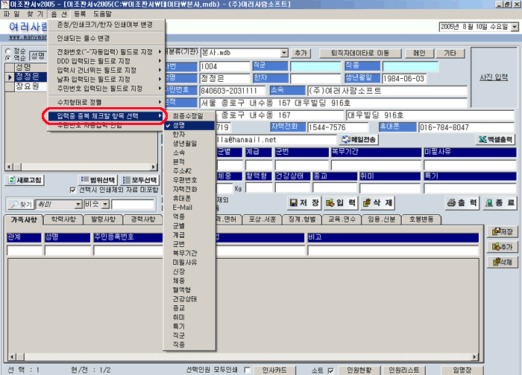
Task: Toggle the 소트 checkbox
Action: [330, 370]
